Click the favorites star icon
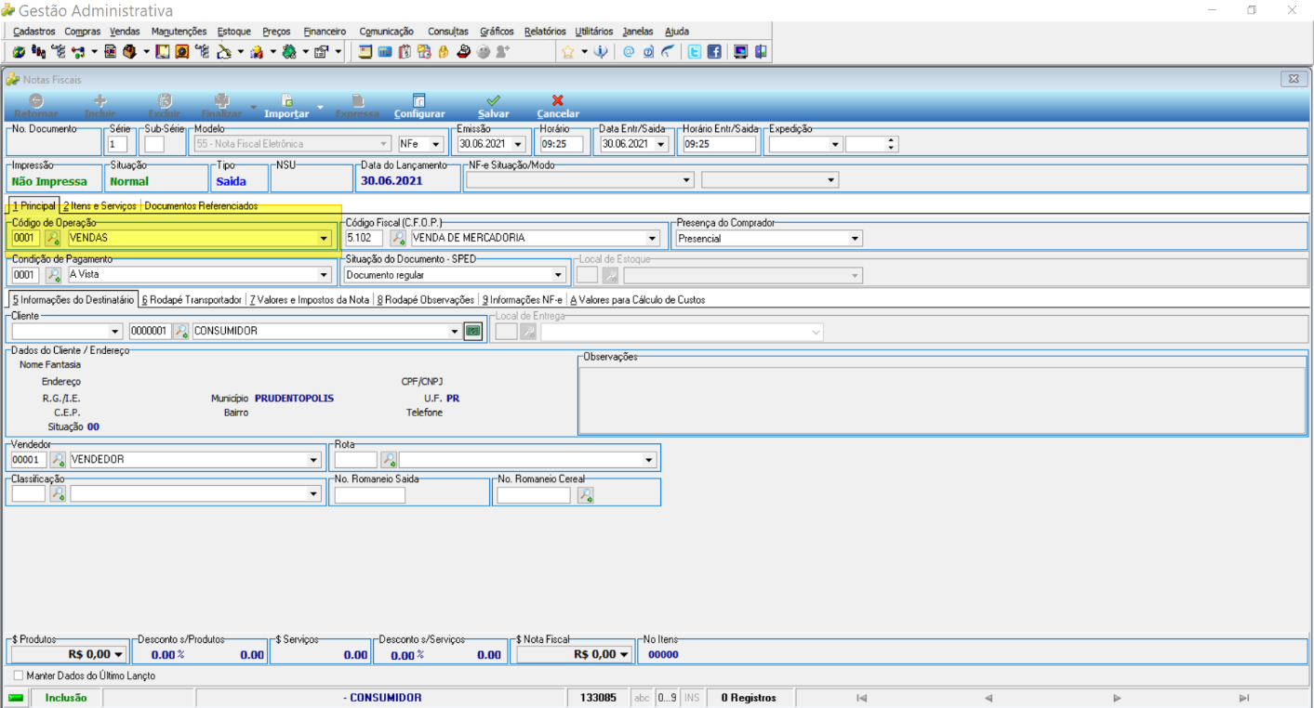Viewport: 1314px width, 708px height. tap(567, 52)
